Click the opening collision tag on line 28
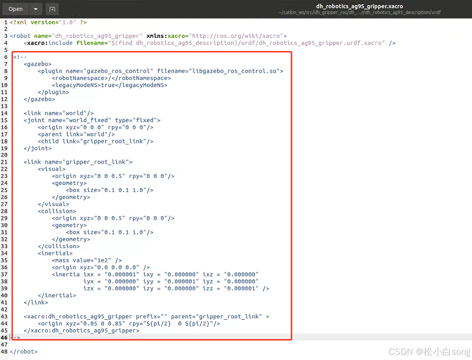Image resolution: width=472 pixels, height=360 pixels. coord(57,211)
